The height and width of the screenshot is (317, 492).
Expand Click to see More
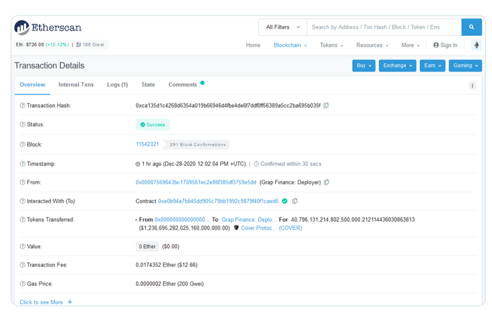coord(46,302)
